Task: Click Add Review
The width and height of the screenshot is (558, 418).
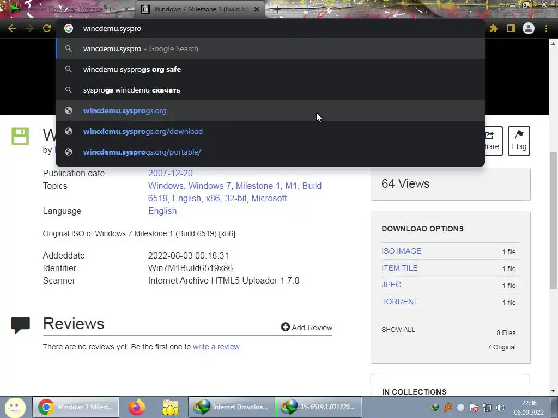Action: coord(307,327)
